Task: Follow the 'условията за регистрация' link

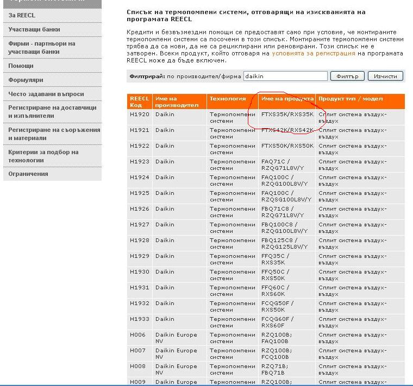Action: (314, 54)
